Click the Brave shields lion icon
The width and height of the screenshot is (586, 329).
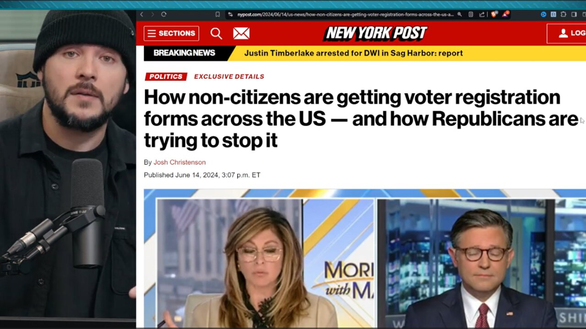[494, 15]
